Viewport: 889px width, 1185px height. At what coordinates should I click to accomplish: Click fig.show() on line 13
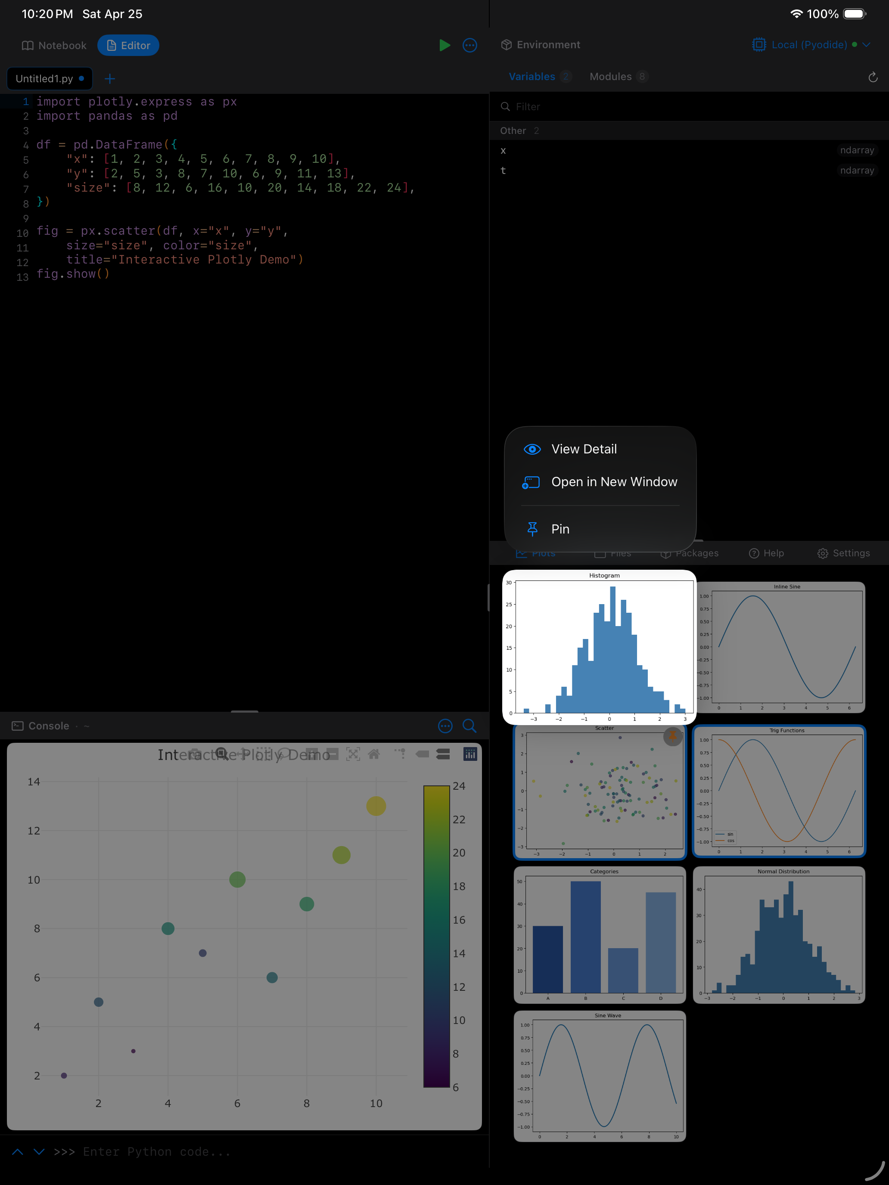(x=73, y=274)
